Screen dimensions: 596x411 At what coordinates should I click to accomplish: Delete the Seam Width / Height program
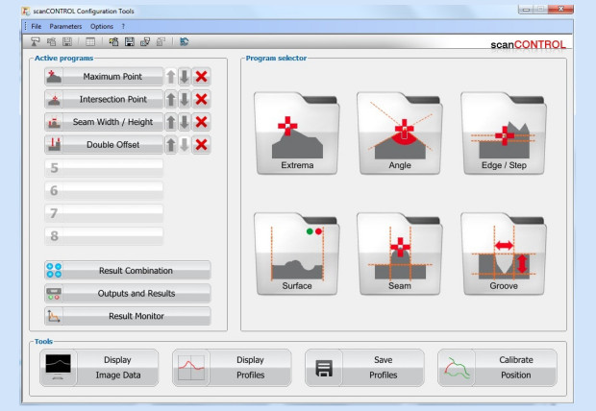click(201, 122)
